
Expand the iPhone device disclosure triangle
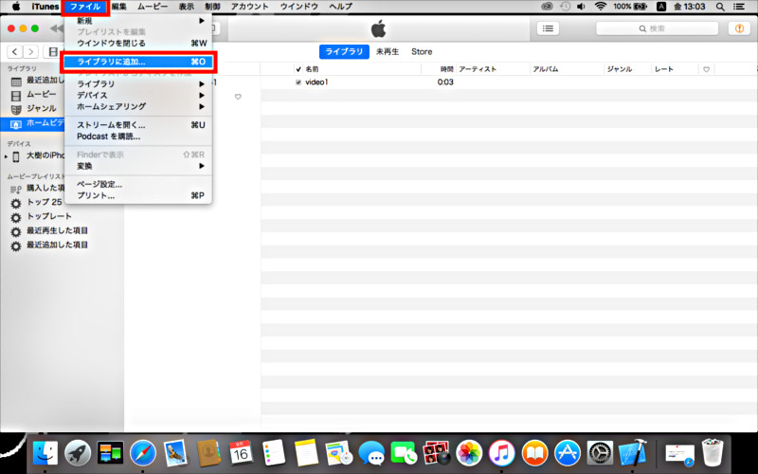[6, 156]
